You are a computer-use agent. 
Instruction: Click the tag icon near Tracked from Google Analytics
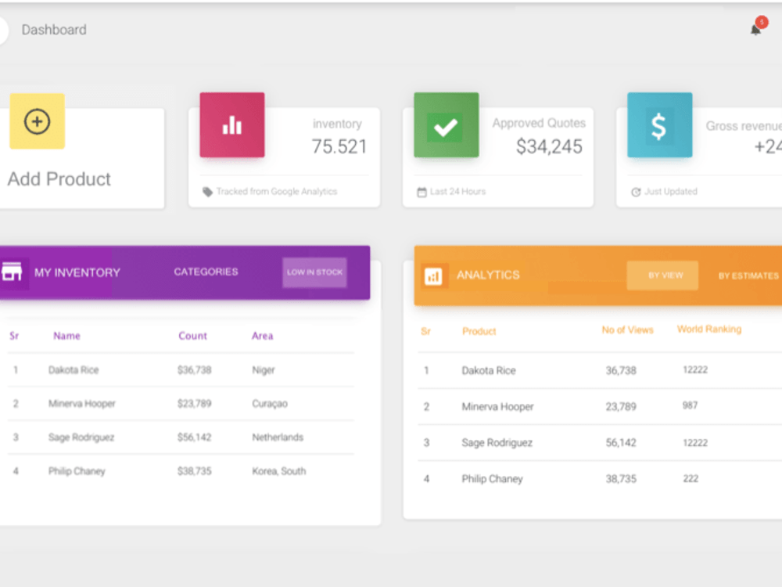(207, 192)
